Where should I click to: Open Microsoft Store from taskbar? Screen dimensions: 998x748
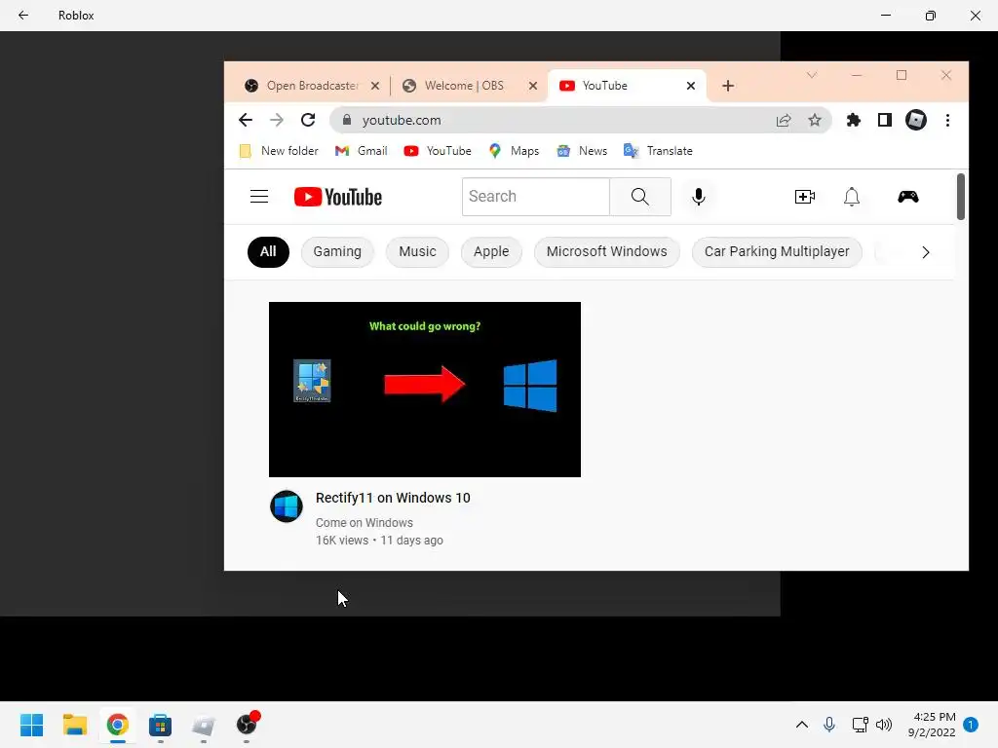point(161,725)
